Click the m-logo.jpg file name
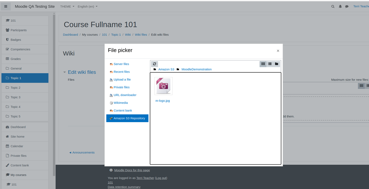The image size is (369, 189). (163, 101)
